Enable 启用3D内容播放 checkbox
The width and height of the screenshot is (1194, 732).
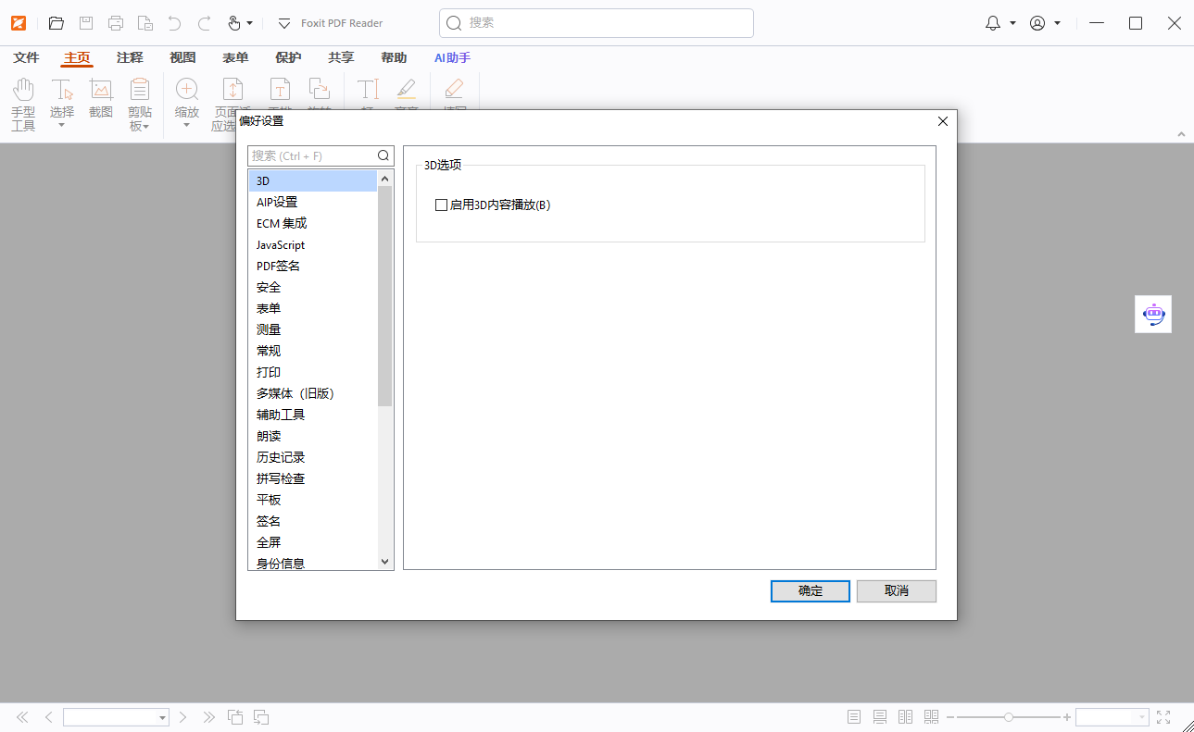tap(441, 205)
